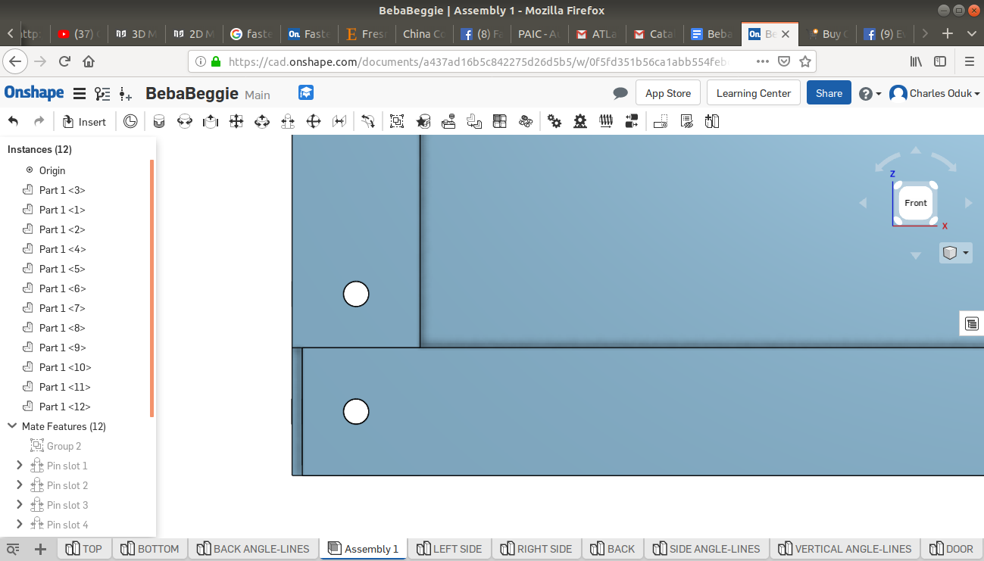The width and height of the screenshot is (984, 561).
Task: Click the Onshape logo
Action: click(x=34, y=93)
